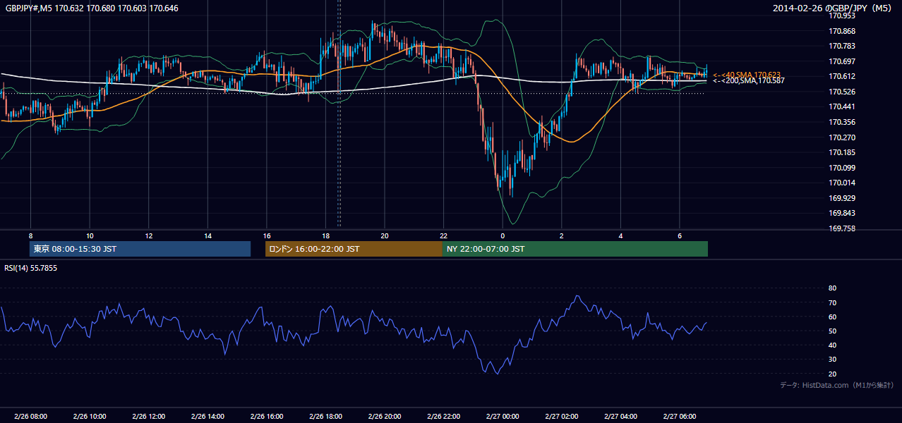Click RSI scale level 30
Screen dimensions: 902x423
832,360
